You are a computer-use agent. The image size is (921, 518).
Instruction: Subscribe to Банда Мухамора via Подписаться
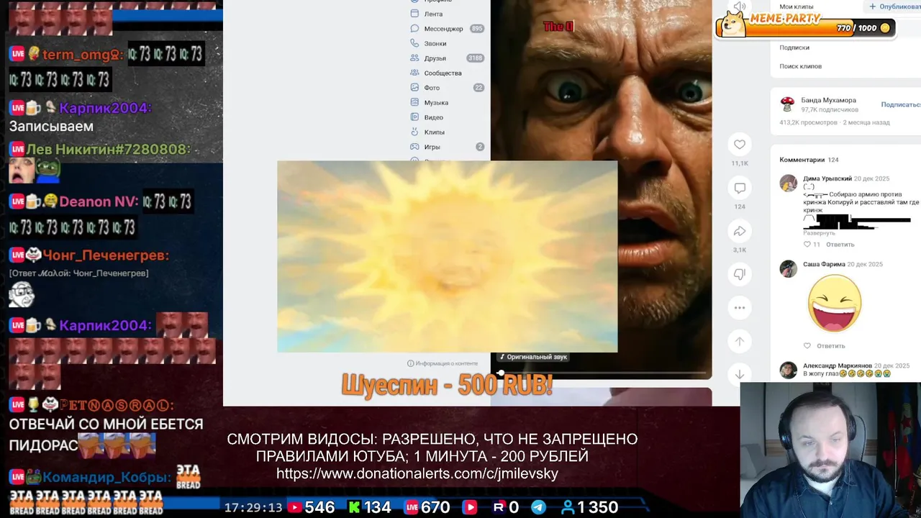901,104
